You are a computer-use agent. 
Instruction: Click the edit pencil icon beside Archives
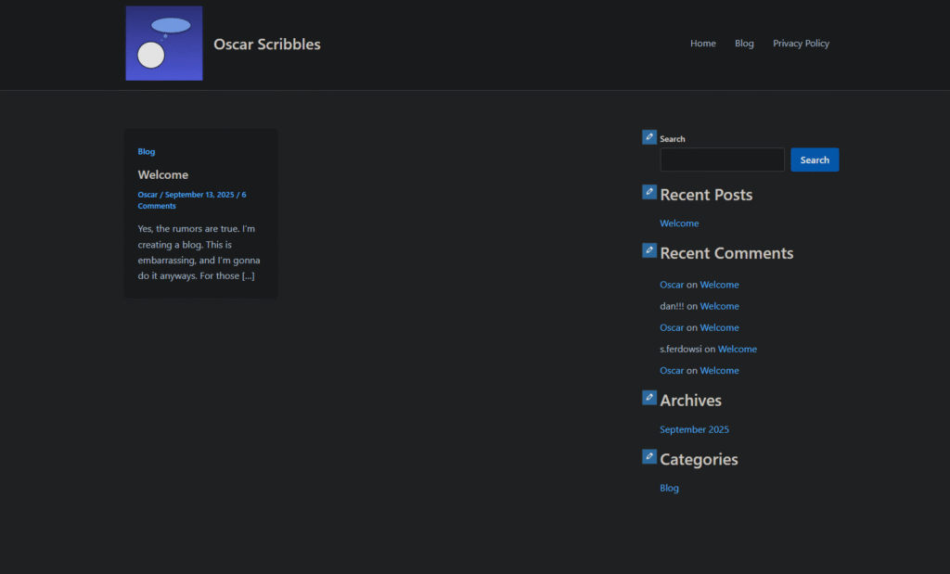pyautogui.click(x=649, y=398)
